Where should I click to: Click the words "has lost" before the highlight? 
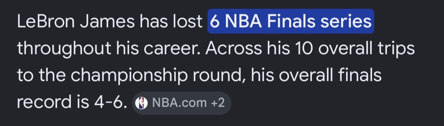coord(170,22)
